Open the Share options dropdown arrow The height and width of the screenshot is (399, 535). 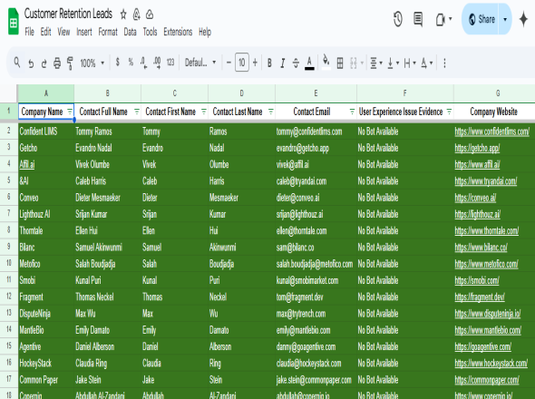tap(505, 19)
